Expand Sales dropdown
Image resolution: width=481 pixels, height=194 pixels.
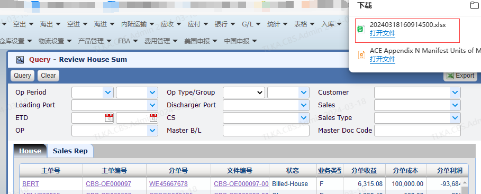tap(455, 105)
